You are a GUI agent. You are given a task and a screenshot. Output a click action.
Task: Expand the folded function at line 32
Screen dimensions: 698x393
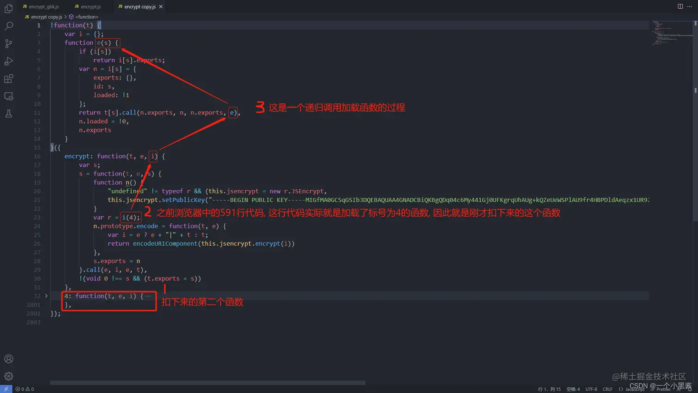click(x=46, y=296)
